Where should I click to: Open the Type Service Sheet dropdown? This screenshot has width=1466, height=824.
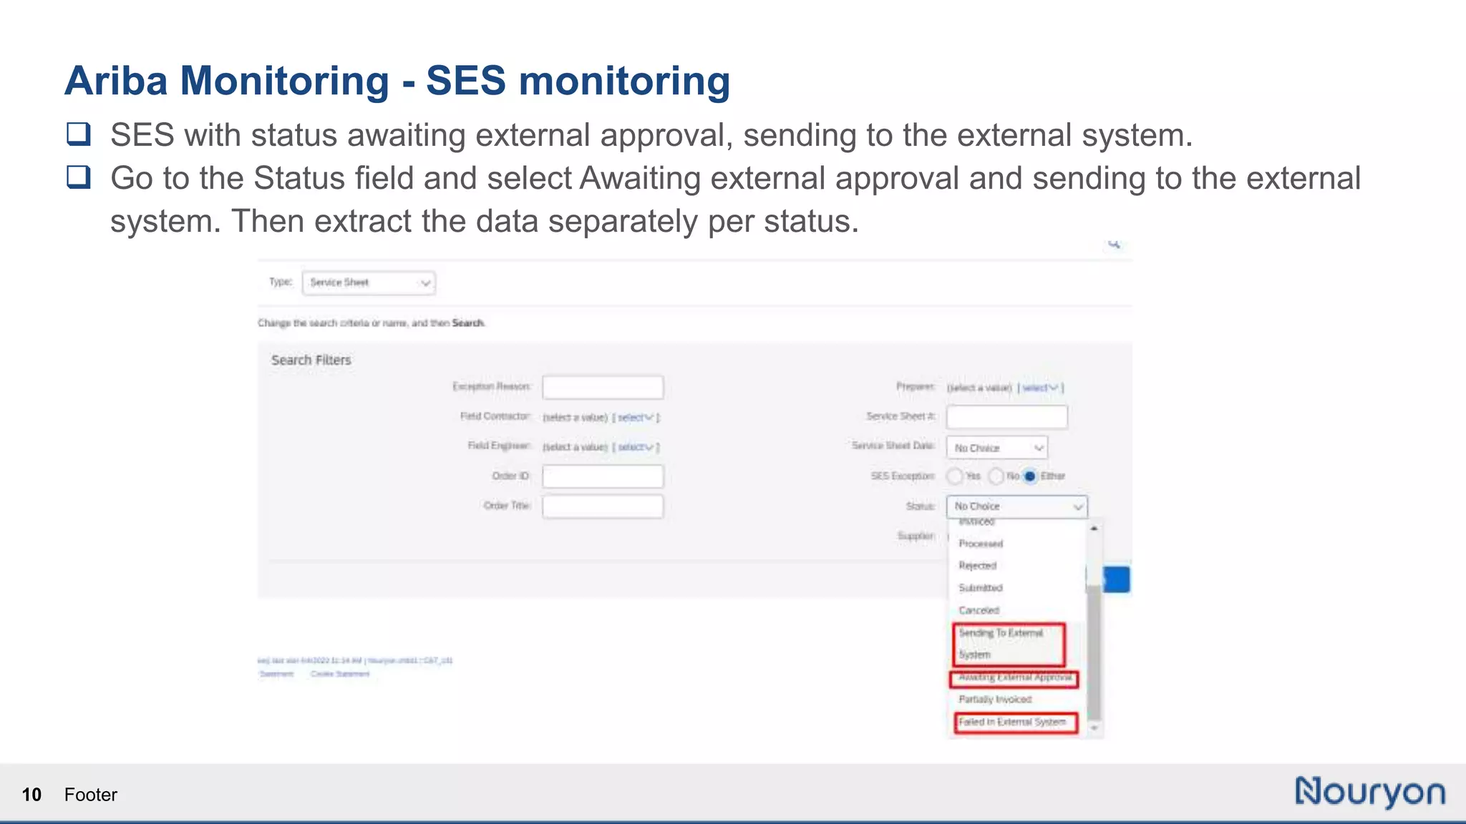(369, 283)
